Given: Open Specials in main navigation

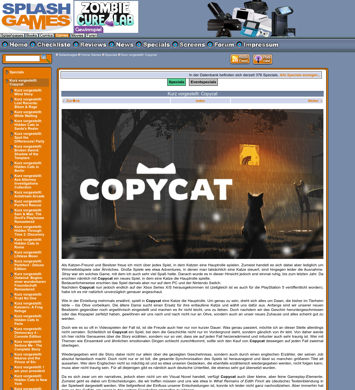Looking at the screenshot, I should (x=153, y=45).
